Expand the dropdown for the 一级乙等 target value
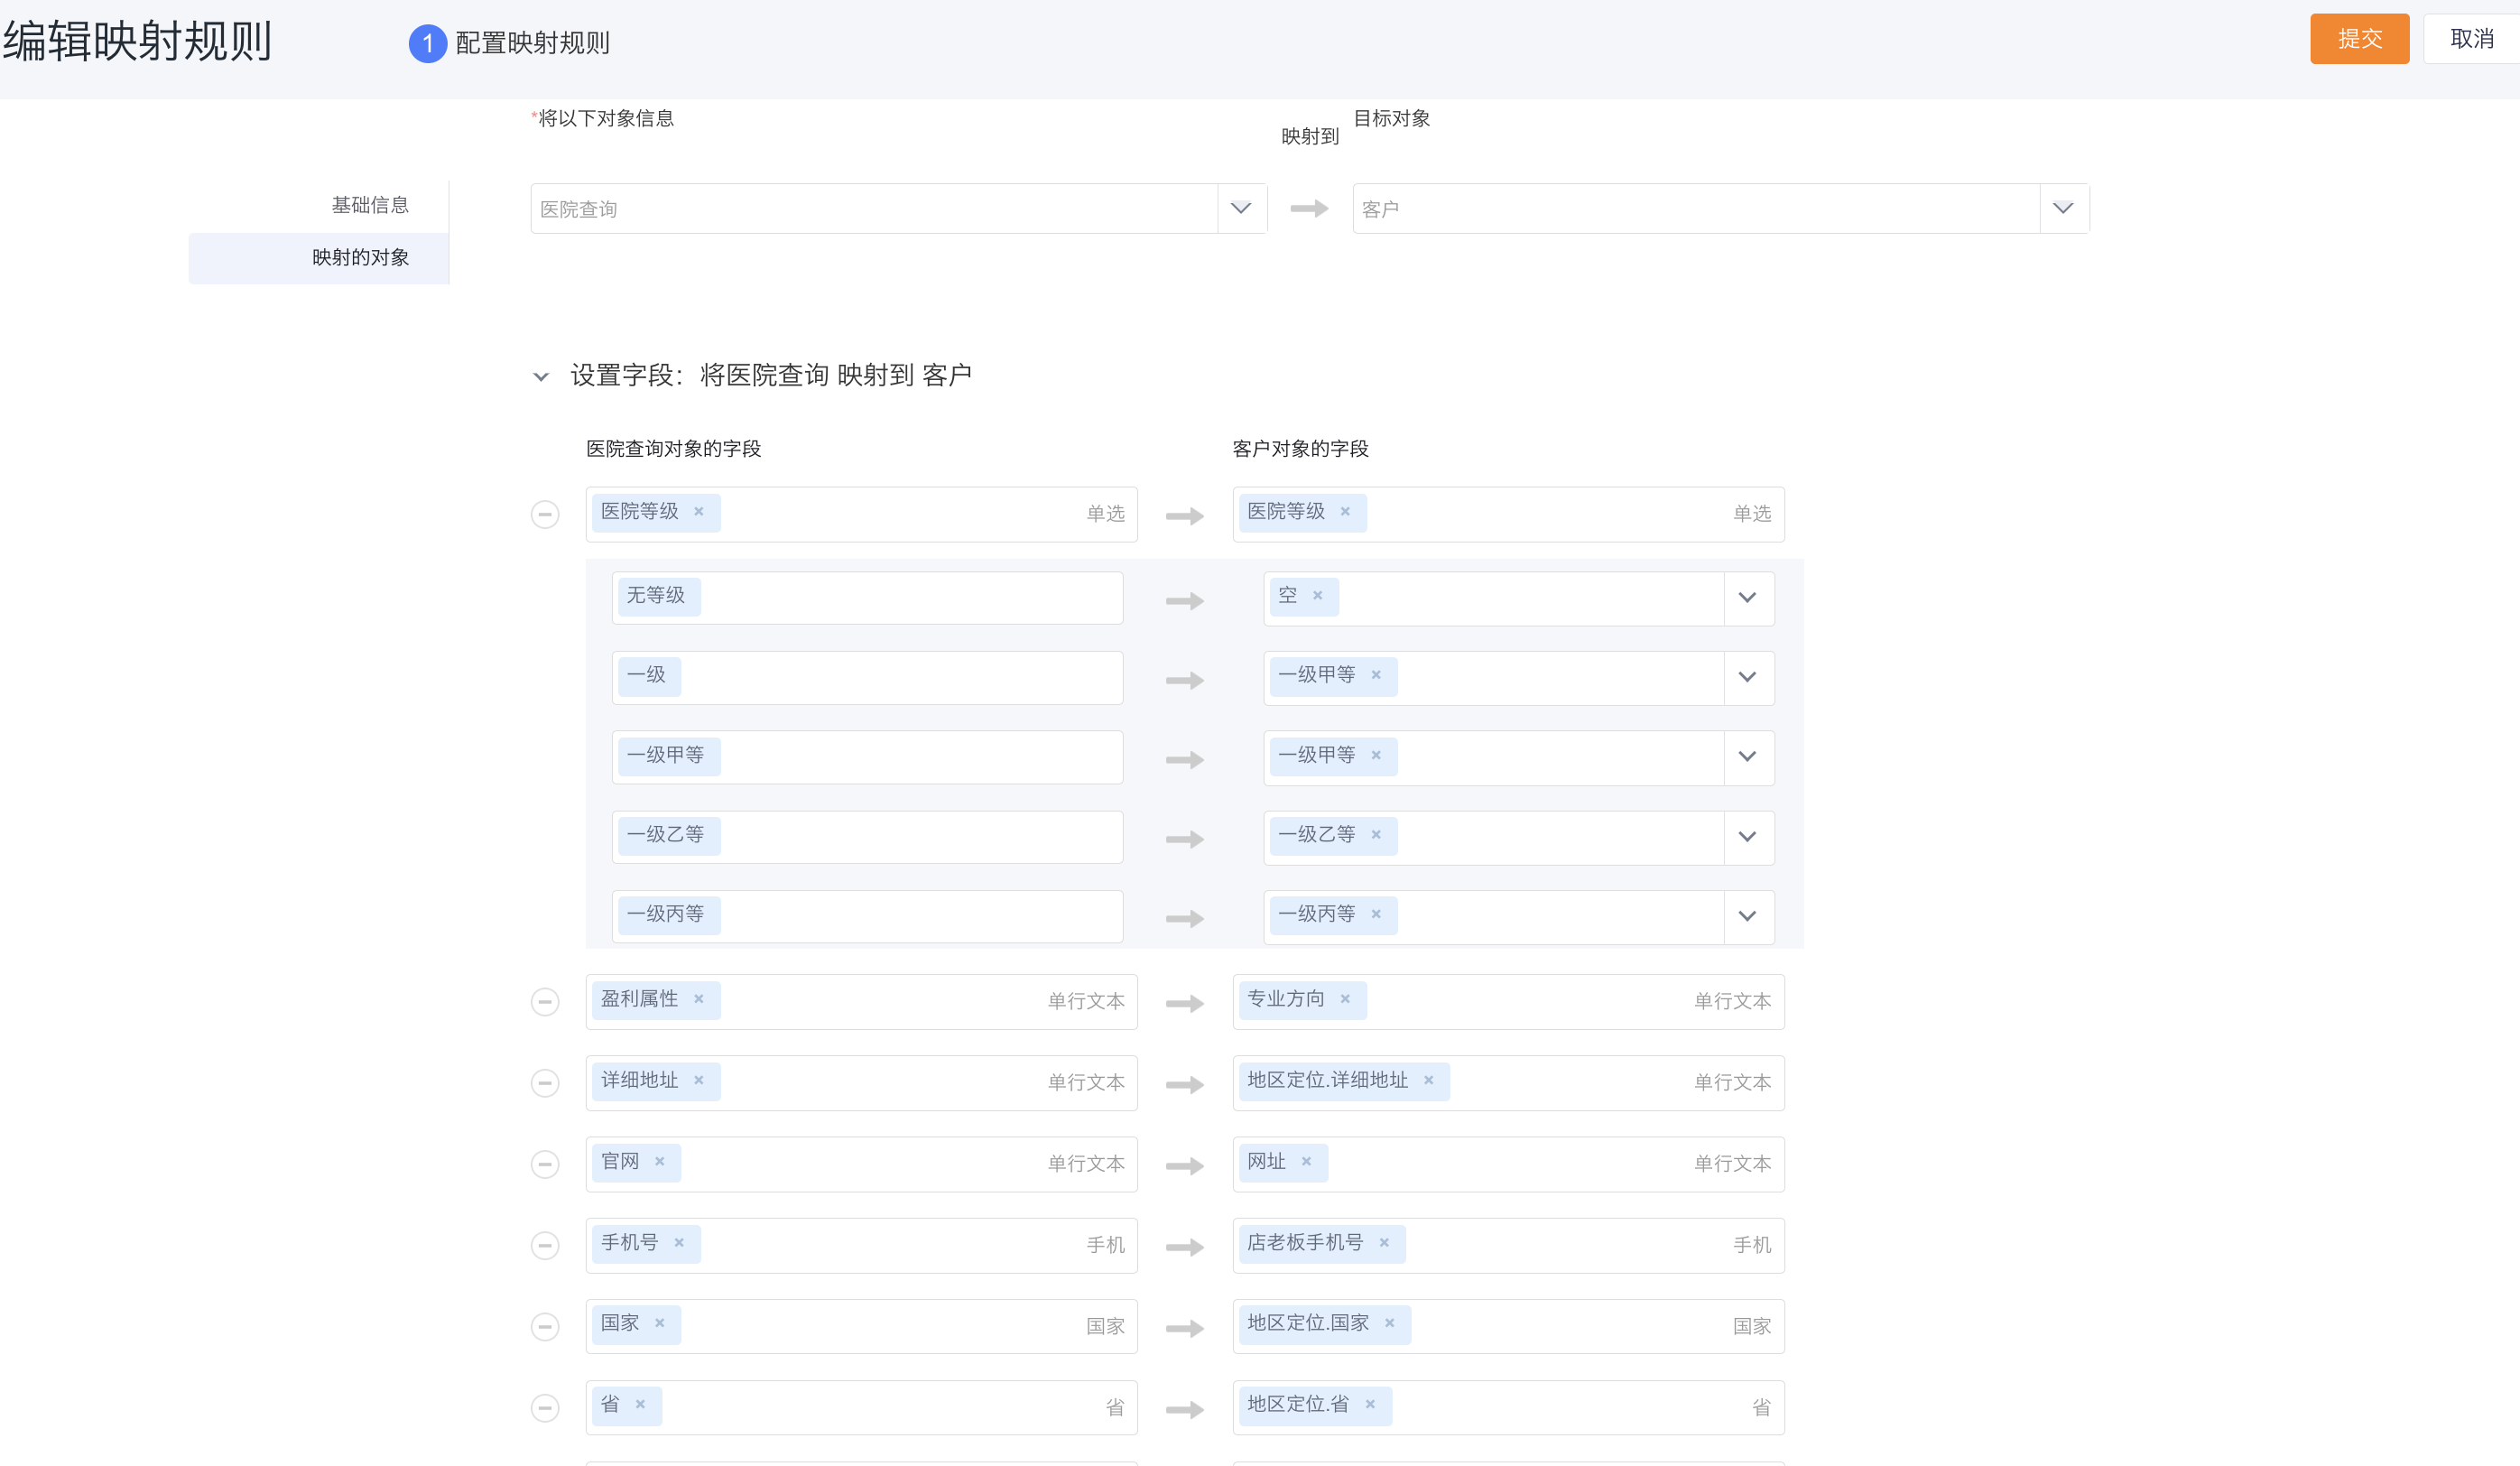The image size is (2520, 1466). point(1747,837)
